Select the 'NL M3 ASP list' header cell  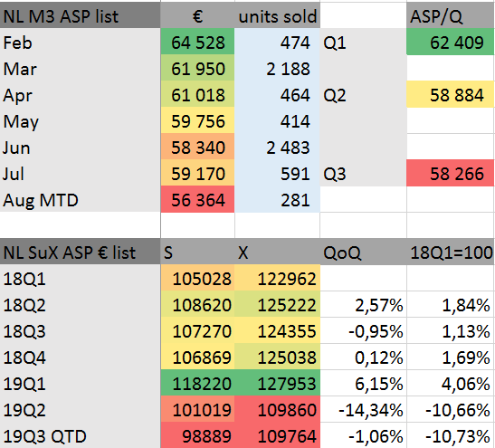coord(81,15)
